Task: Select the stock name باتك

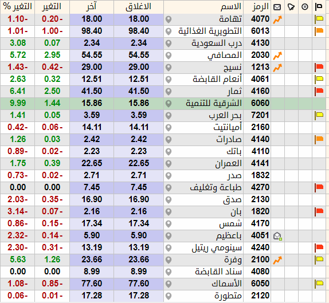Action: click(234, 151)
